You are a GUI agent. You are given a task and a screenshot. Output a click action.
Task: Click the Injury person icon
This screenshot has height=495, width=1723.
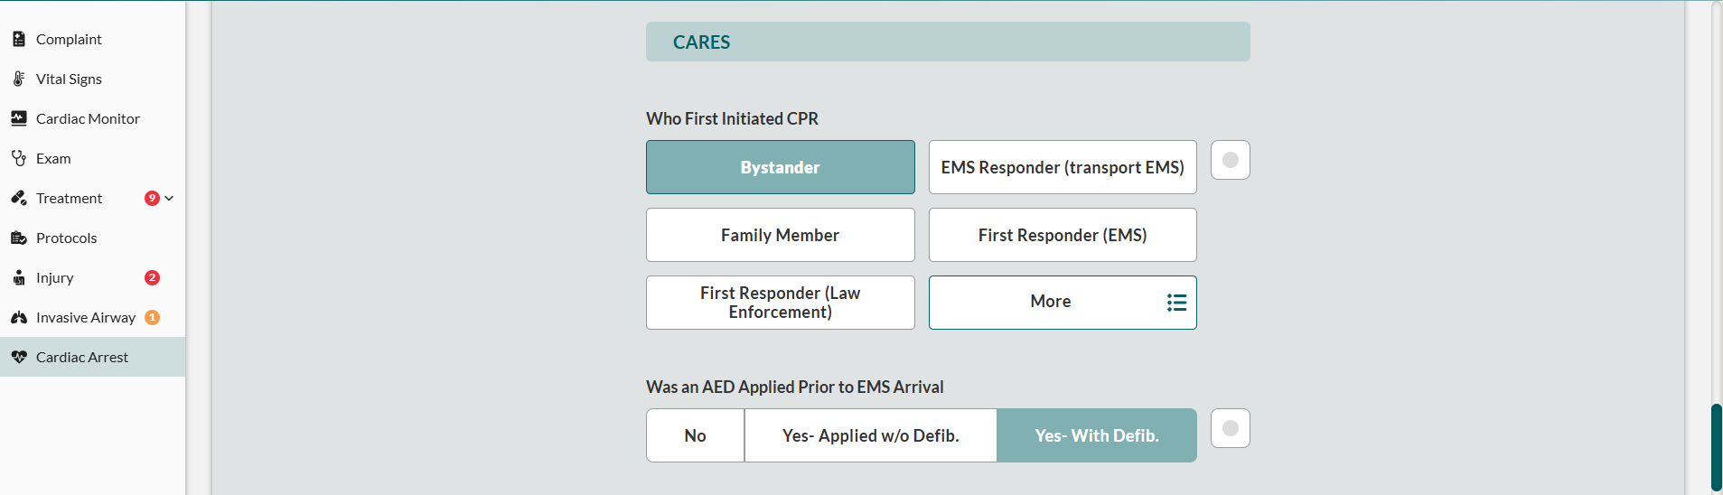coord(19,277)
